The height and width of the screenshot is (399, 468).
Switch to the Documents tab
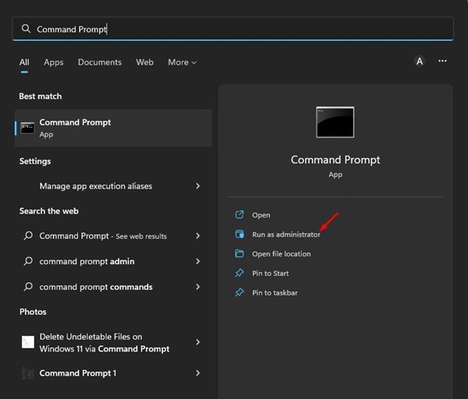coord(100,62)
